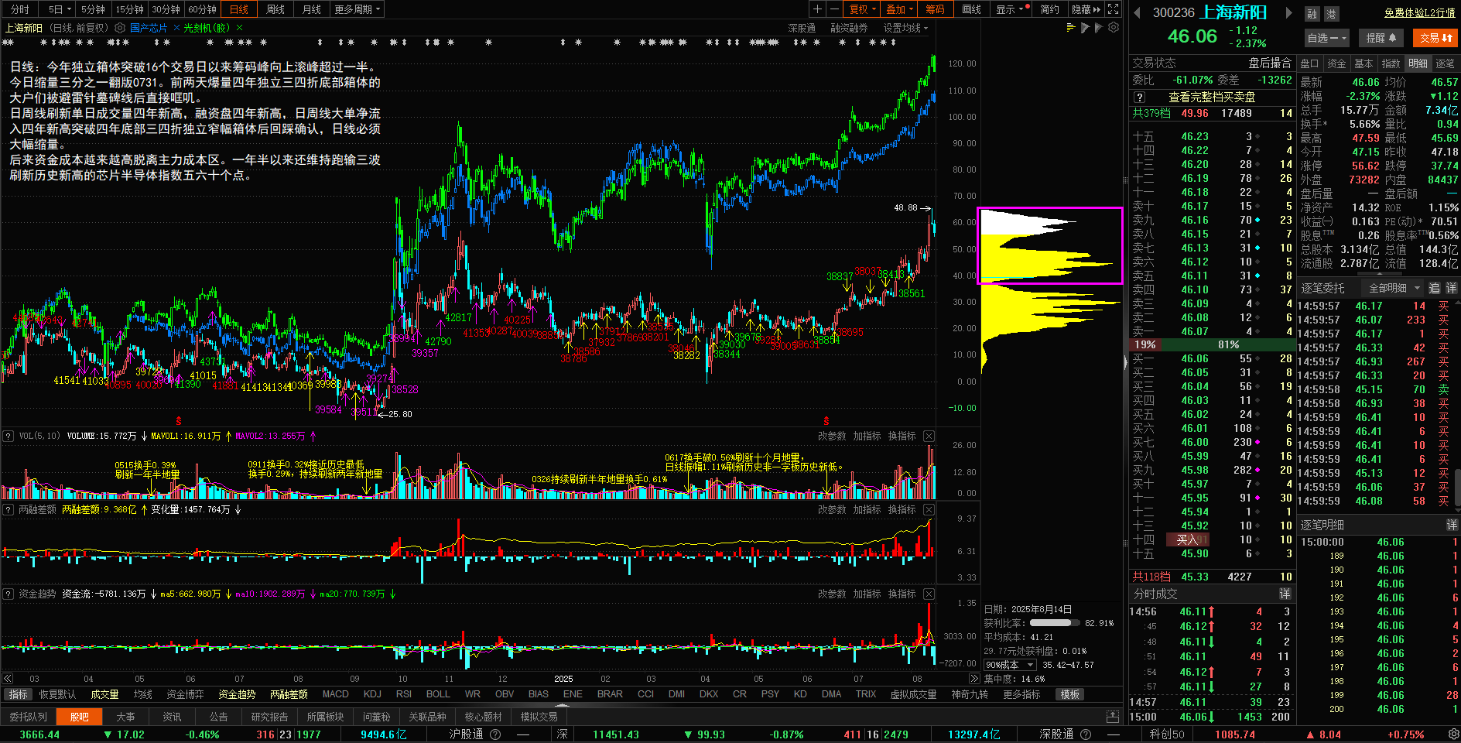This screenshot has width=1461, height=743.
Task: Switch to 周线 weekly chart
Action: click(275, 9)
